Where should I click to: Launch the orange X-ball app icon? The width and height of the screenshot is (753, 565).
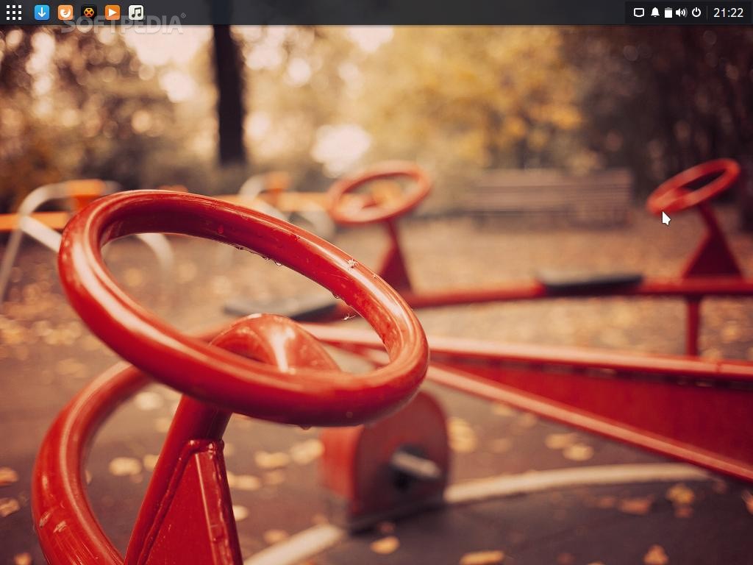[88, 13]
